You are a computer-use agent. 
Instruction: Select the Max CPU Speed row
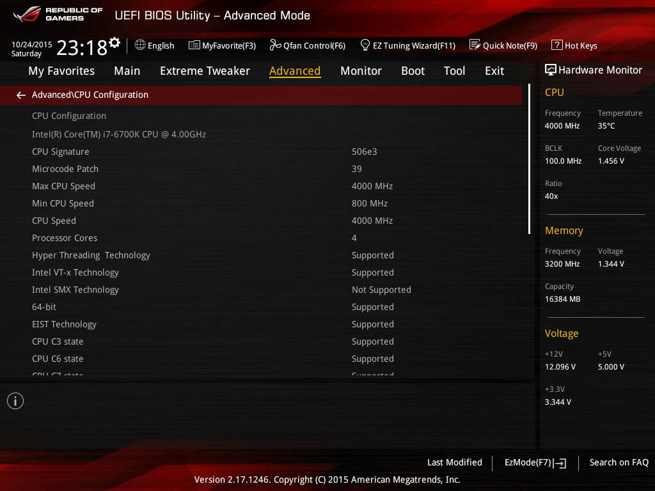pyautogui.click(x=261, y=186)
